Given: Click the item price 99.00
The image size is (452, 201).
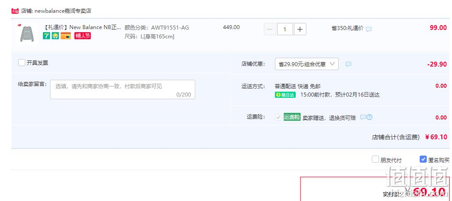Looking at the screenshot, I should (x=438, y=28).
